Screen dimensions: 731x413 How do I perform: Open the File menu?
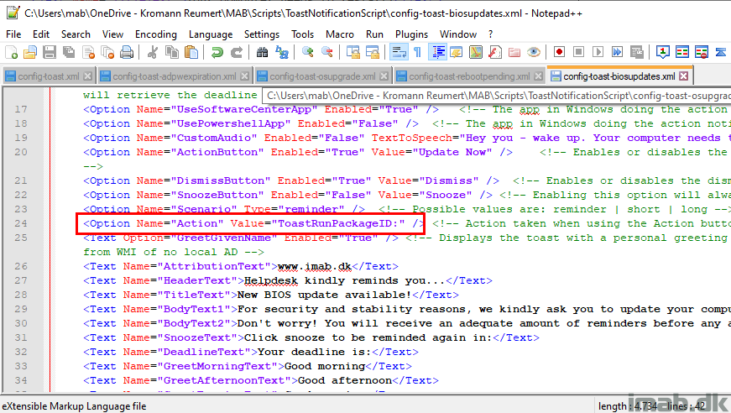[x=13, y=34]
